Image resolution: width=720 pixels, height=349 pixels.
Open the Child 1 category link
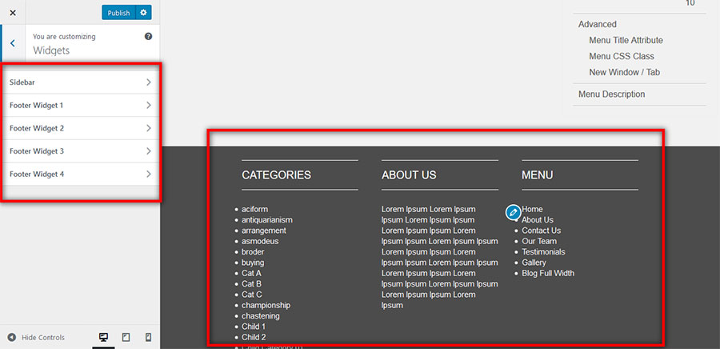tap(254, 327)
